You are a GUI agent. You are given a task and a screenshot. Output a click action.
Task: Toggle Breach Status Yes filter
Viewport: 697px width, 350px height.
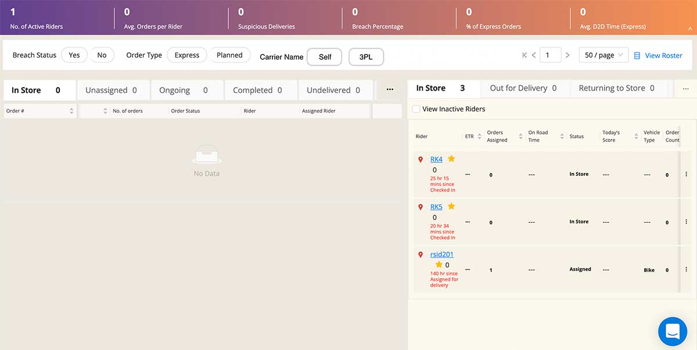(x=74, y=55)
